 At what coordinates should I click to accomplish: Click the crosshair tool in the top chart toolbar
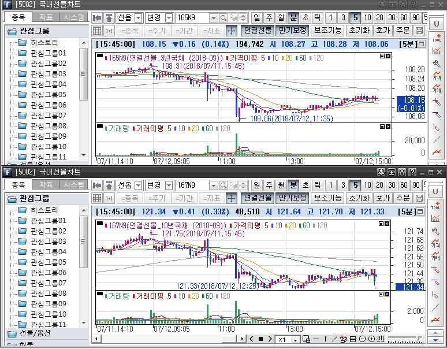[x=231, y=30]
